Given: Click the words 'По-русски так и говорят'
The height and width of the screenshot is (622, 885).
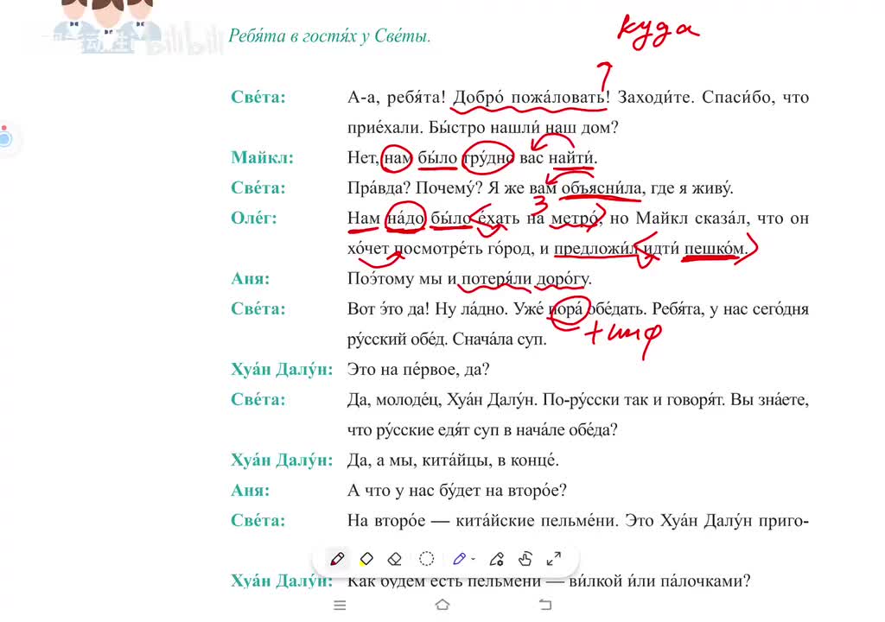Looking at the screenshot, I should (634, 400).
